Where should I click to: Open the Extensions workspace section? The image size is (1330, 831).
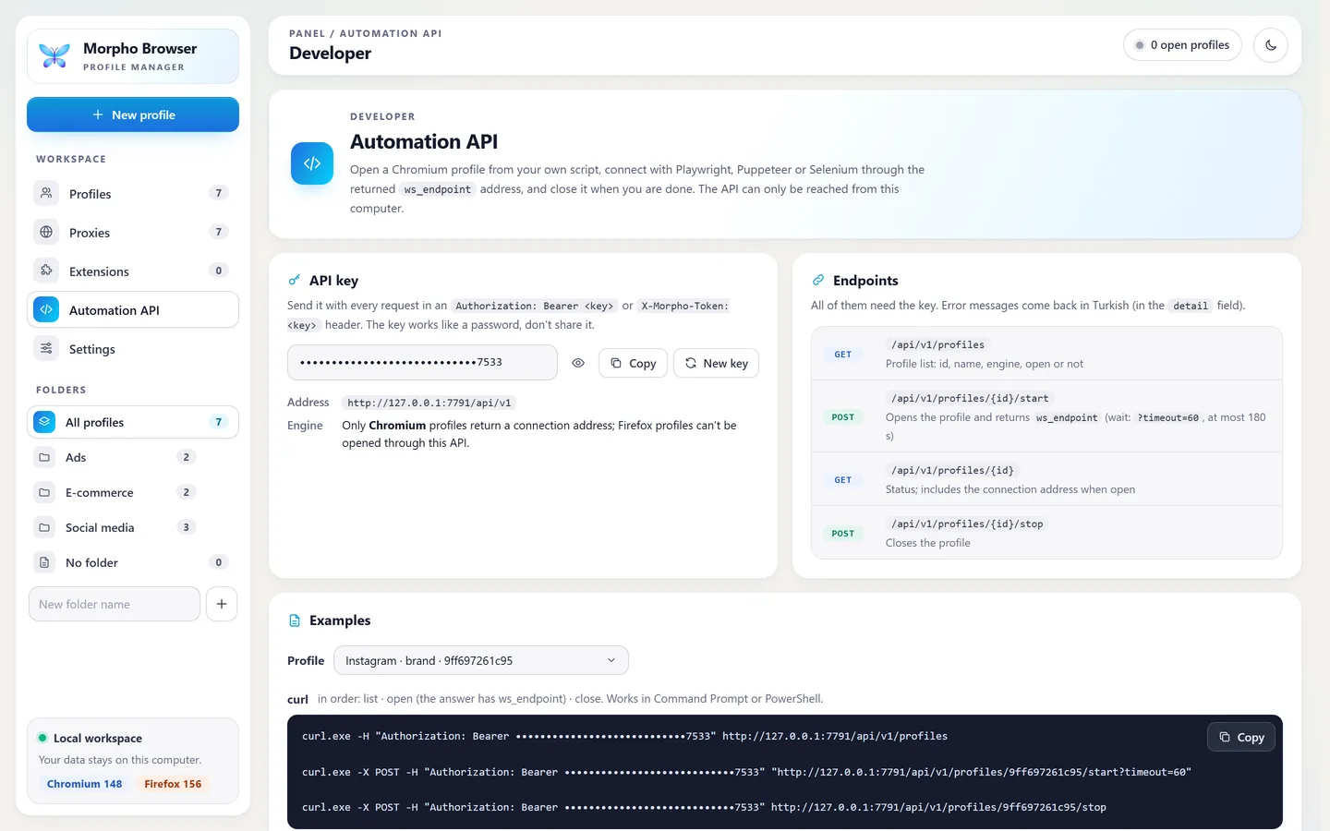click(x=133, y=271)
